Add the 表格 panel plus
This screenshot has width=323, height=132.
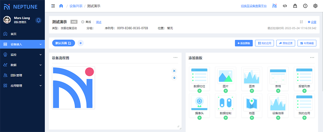coord(278,91)
